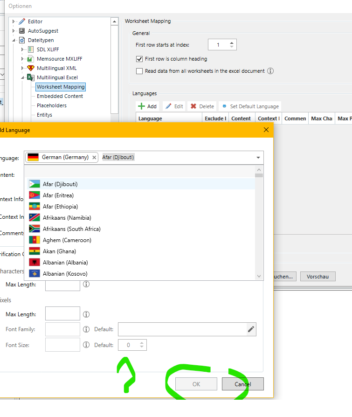Select the Multilingual Excel icon
352x417 pixels.
pyautogui.click(x=31, y=77)
